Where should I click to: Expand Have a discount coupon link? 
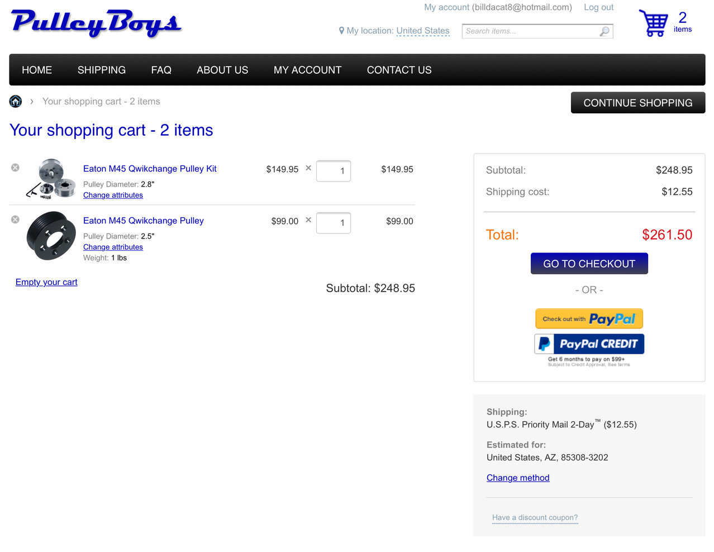coord(535,517)
